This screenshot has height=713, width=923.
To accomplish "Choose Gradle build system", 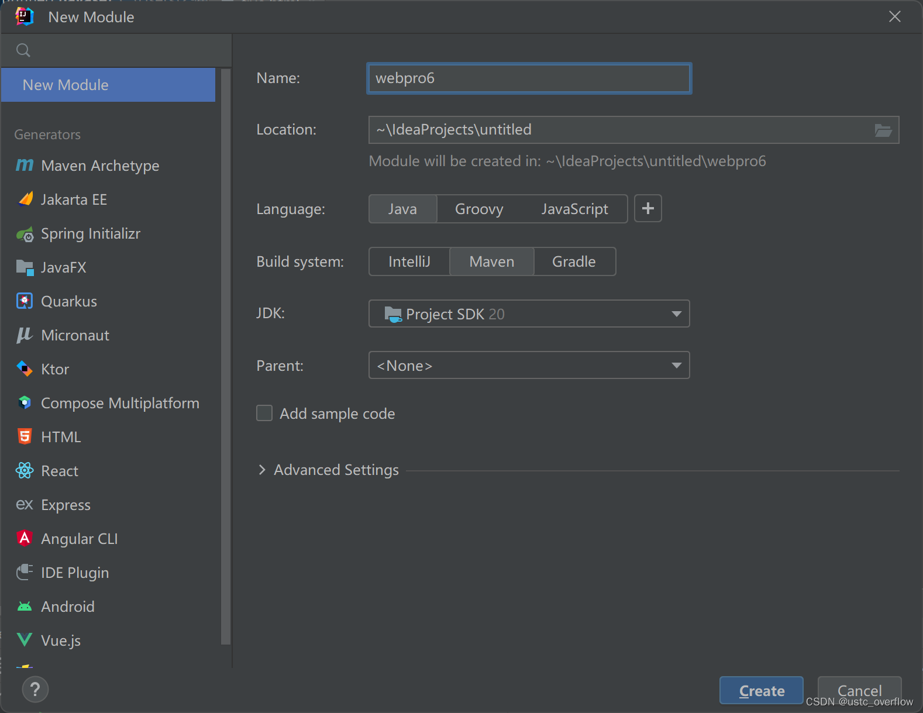I will pos(574,261).
